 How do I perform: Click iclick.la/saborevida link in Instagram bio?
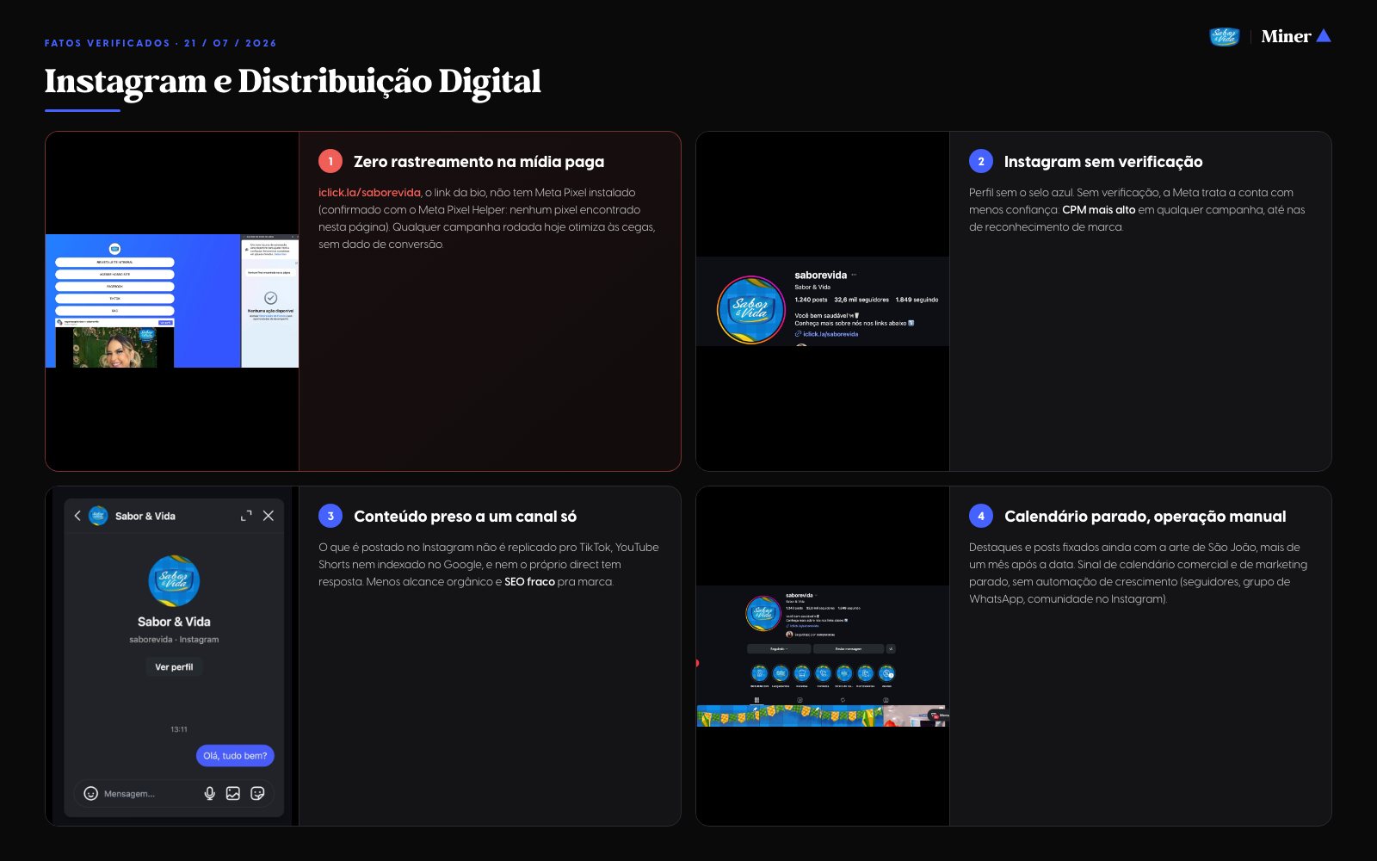pyautogui.click(x=831, y=334)
